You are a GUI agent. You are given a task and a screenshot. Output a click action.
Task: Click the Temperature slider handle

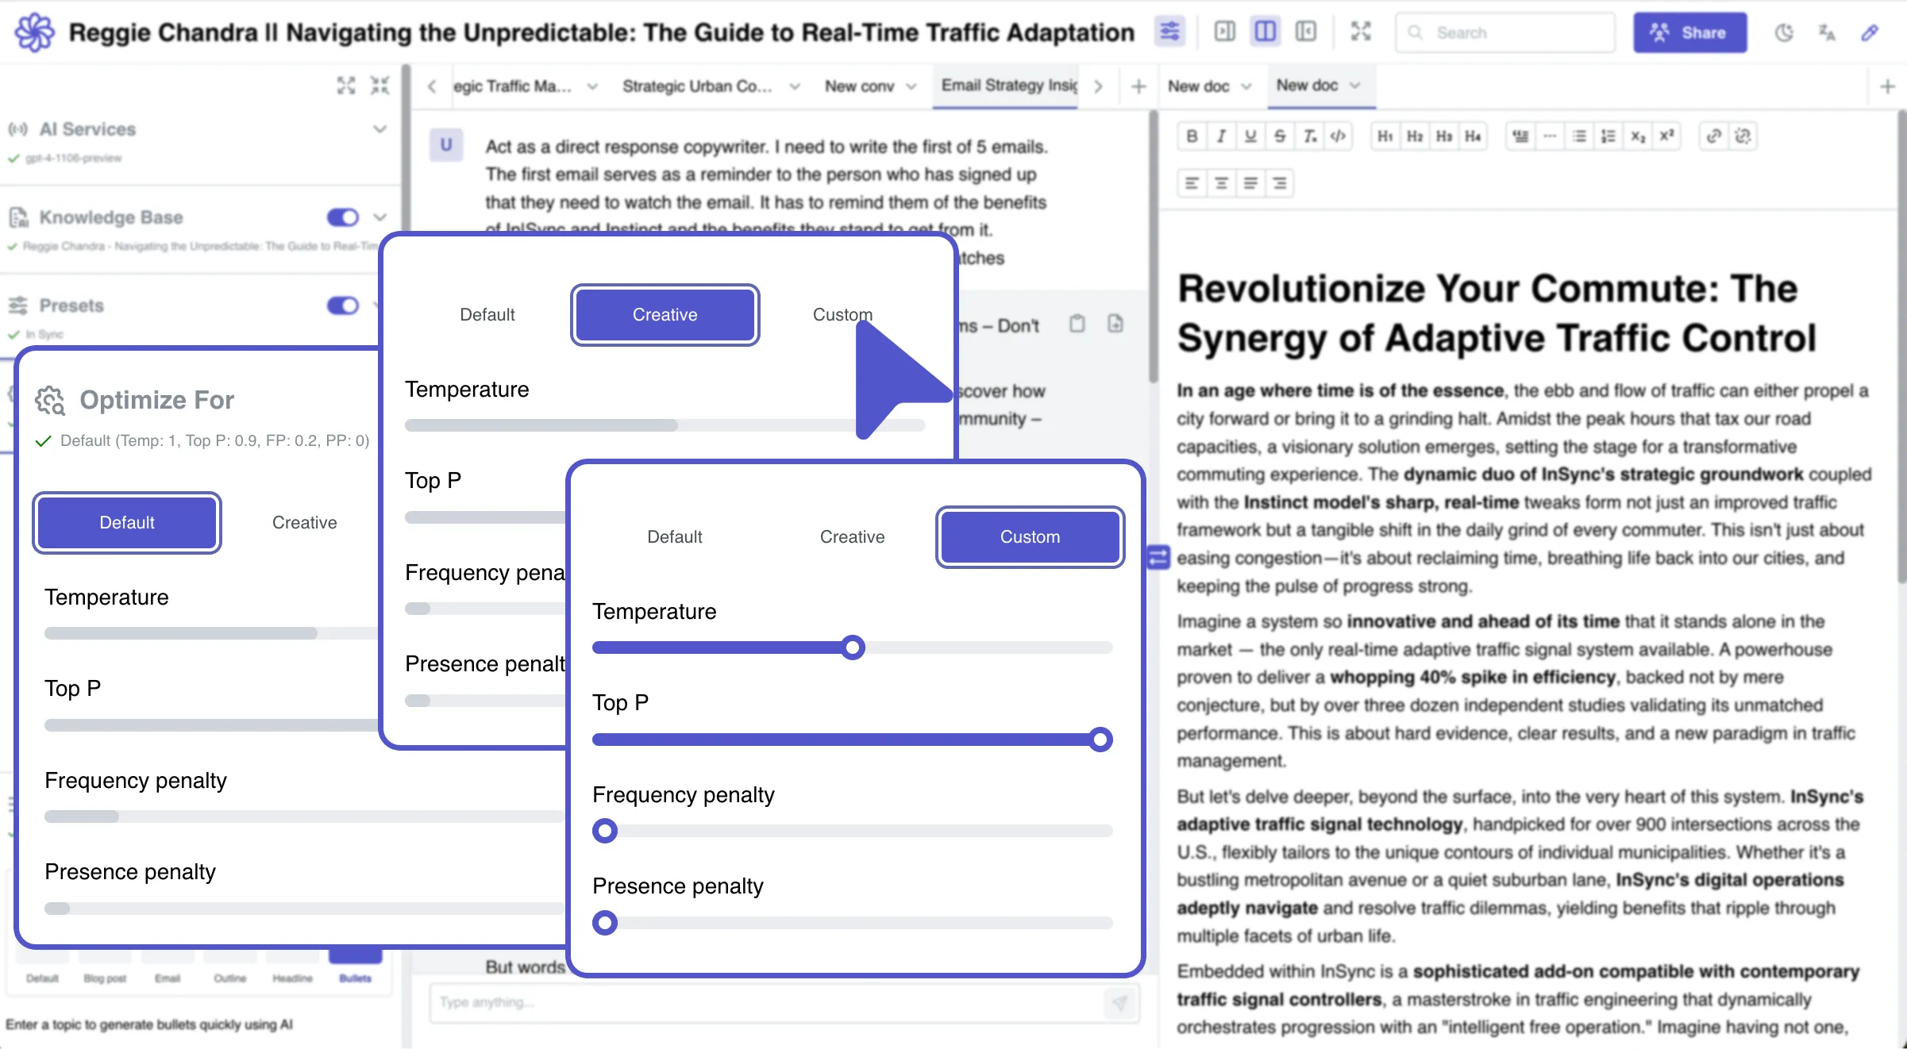click(x=853, y=647)
